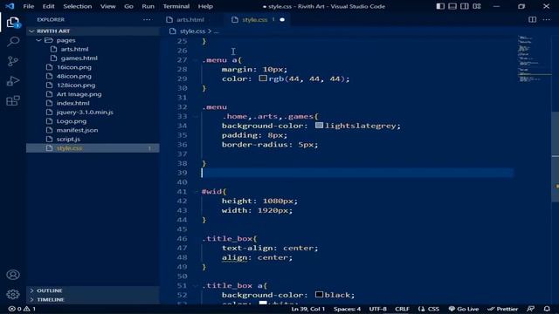Open the Run and Debug view
The width and height of the screenshot is (559, 314).
coord(13,81)
